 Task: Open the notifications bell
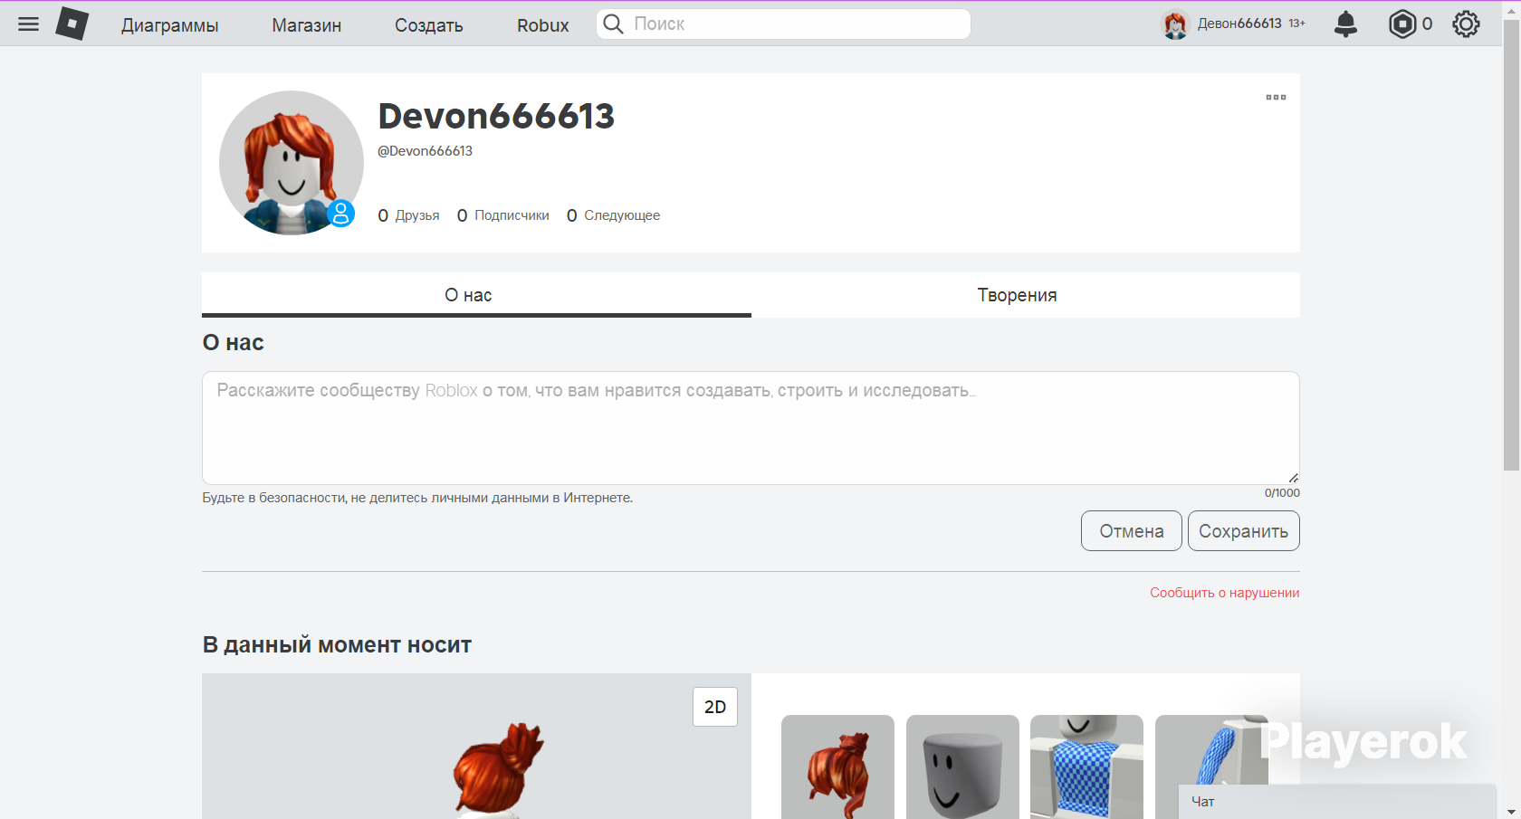1346,24
